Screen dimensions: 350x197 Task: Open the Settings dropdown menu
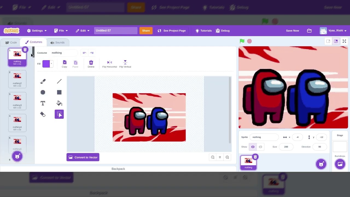[37, 31]
